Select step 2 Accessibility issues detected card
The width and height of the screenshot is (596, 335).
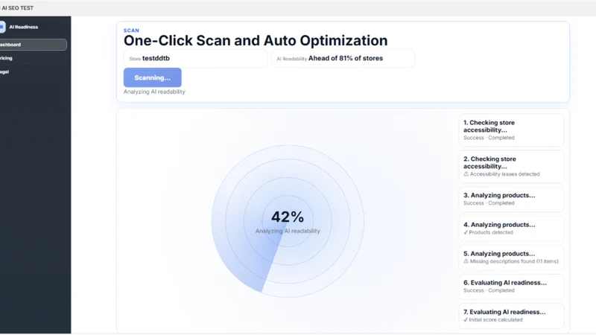(x=511, y=166)
